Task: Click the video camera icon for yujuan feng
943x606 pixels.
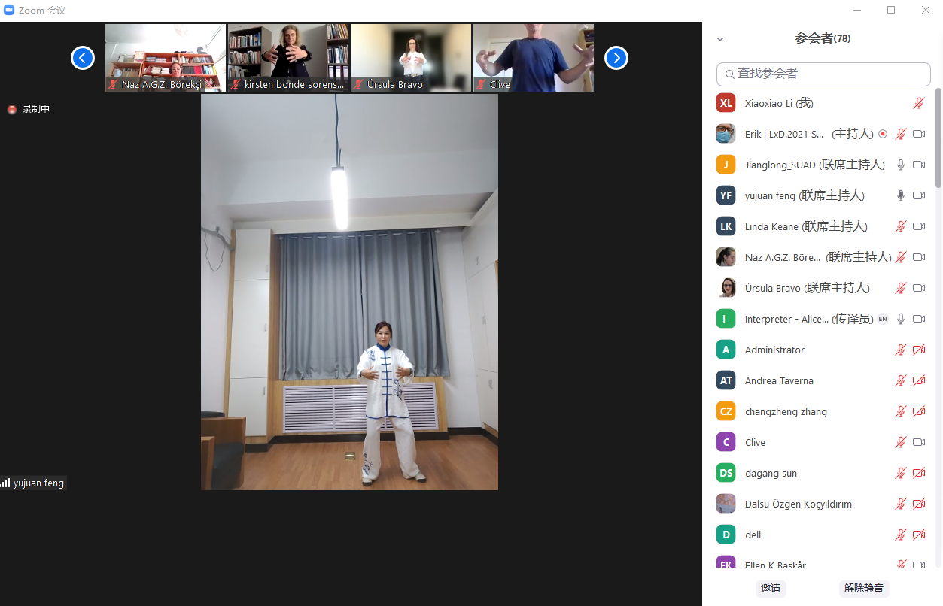Action: (919, 195)
